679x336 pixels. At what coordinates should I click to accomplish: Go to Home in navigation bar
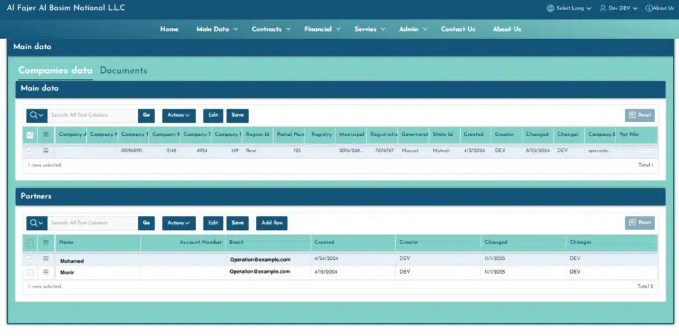coord(169,29)
